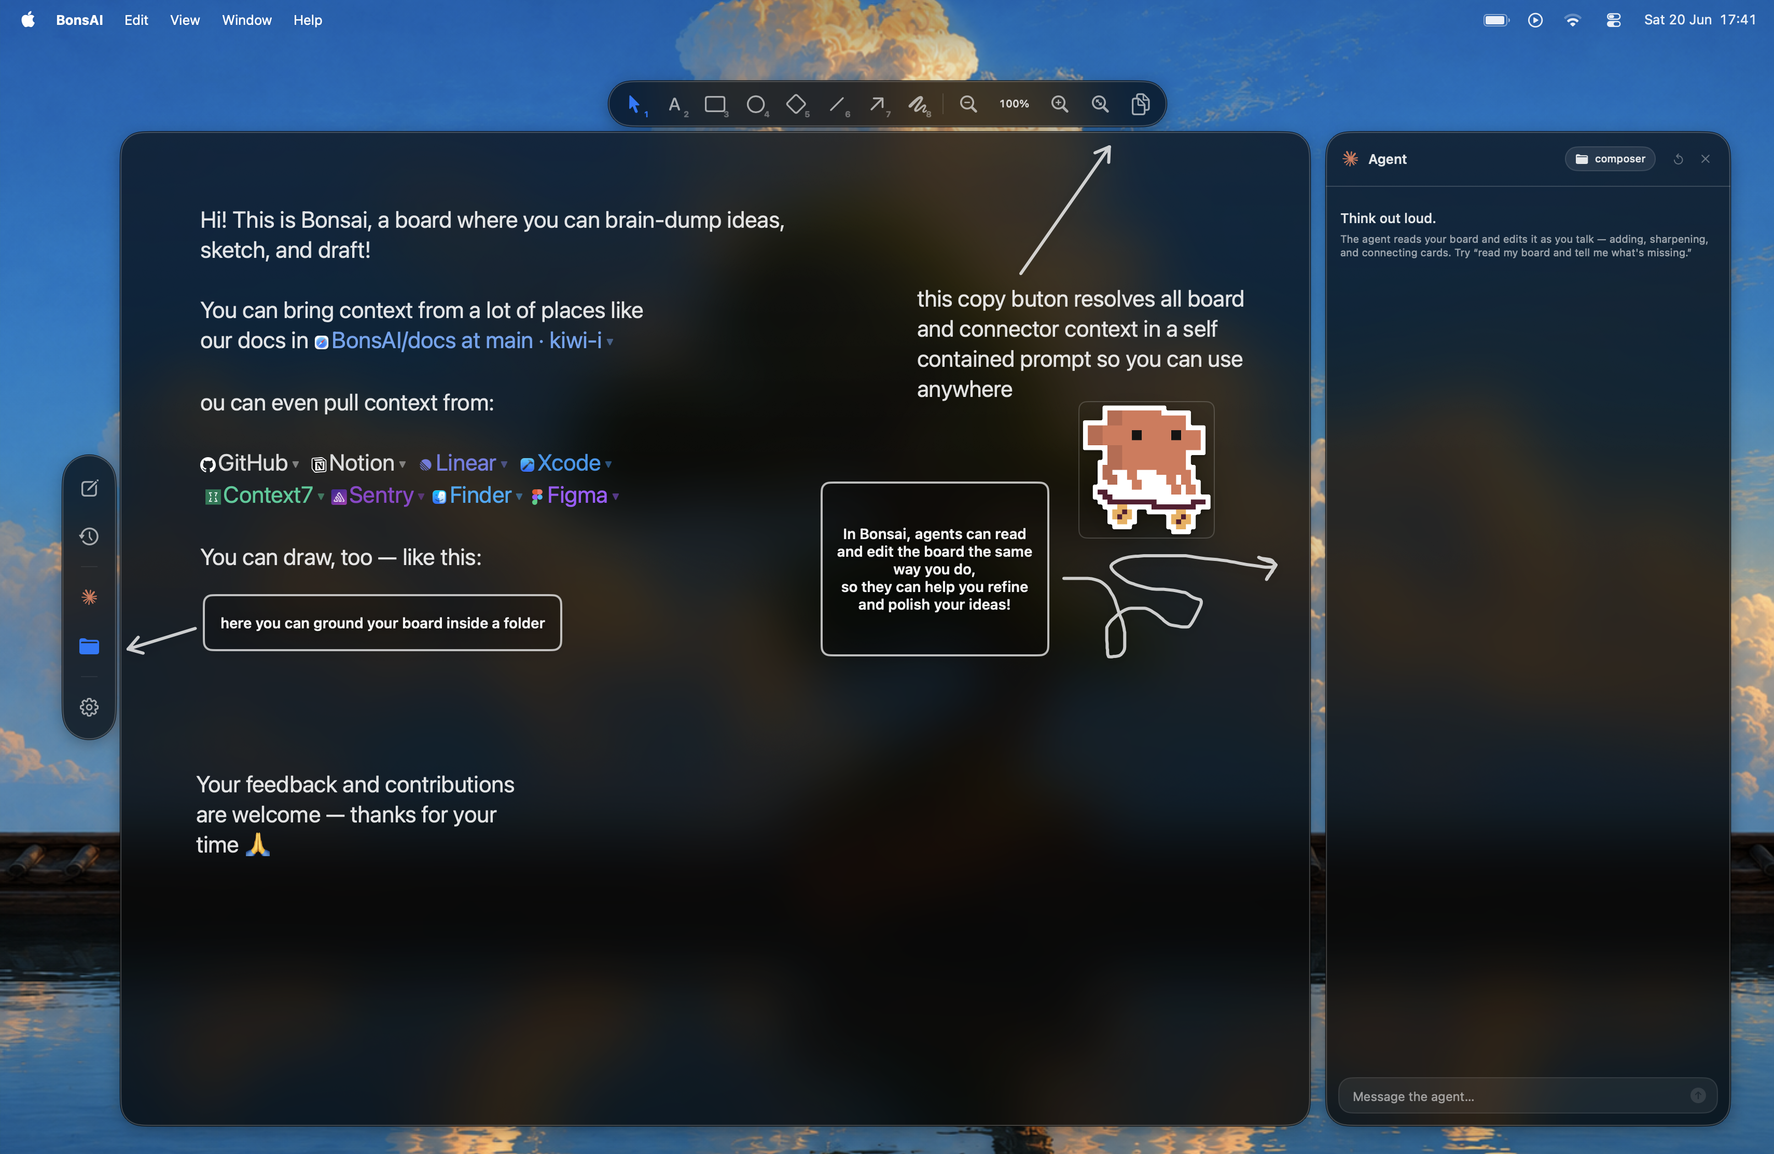The height and width of the screenshot is (1154, 1774).
Task: Select the Ellipse shape tool
Action: [x=756, y=104]
